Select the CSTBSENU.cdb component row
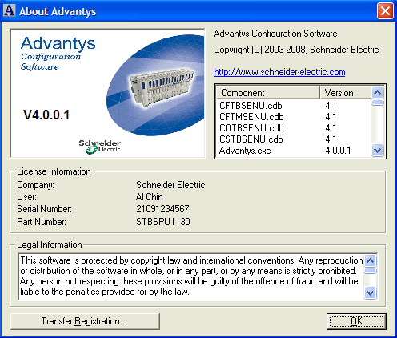Screen dimensions: 397x338 (x=294, y=139)
